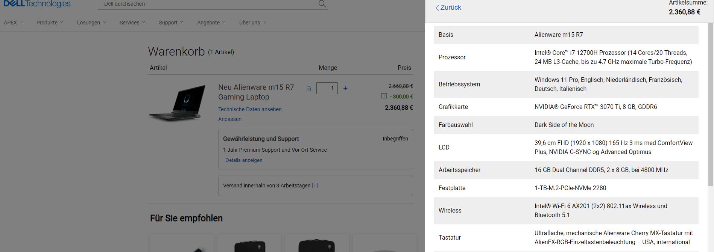This screenshot has height=252, width=714.
Task: Show warranty details via Details anzeigen
Action: [x=244, y=160]
